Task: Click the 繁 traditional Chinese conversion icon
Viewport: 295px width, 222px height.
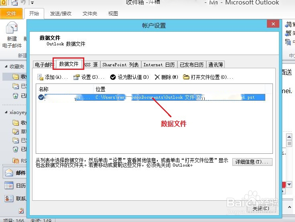Action: tap(289, 33)
